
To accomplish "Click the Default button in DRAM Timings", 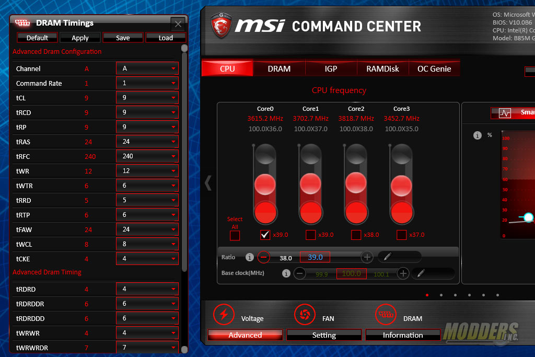I will tap(37, 38).
